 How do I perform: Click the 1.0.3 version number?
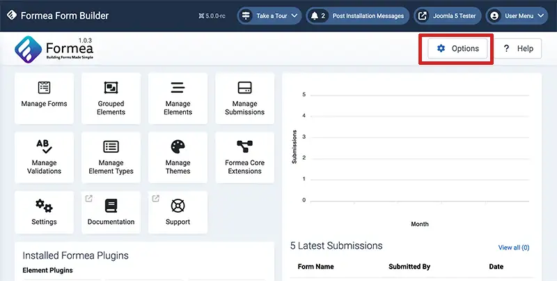[85, 40]
